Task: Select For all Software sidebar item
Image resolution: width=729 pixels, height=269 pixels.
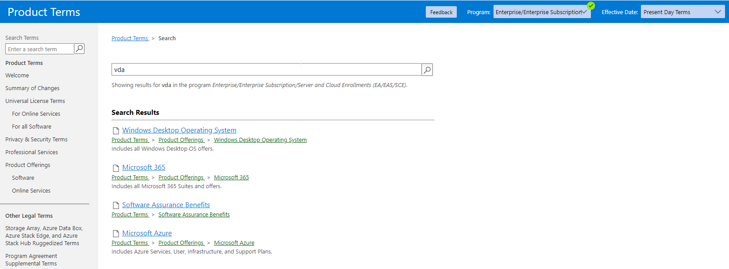Action: tap(31, 127)
